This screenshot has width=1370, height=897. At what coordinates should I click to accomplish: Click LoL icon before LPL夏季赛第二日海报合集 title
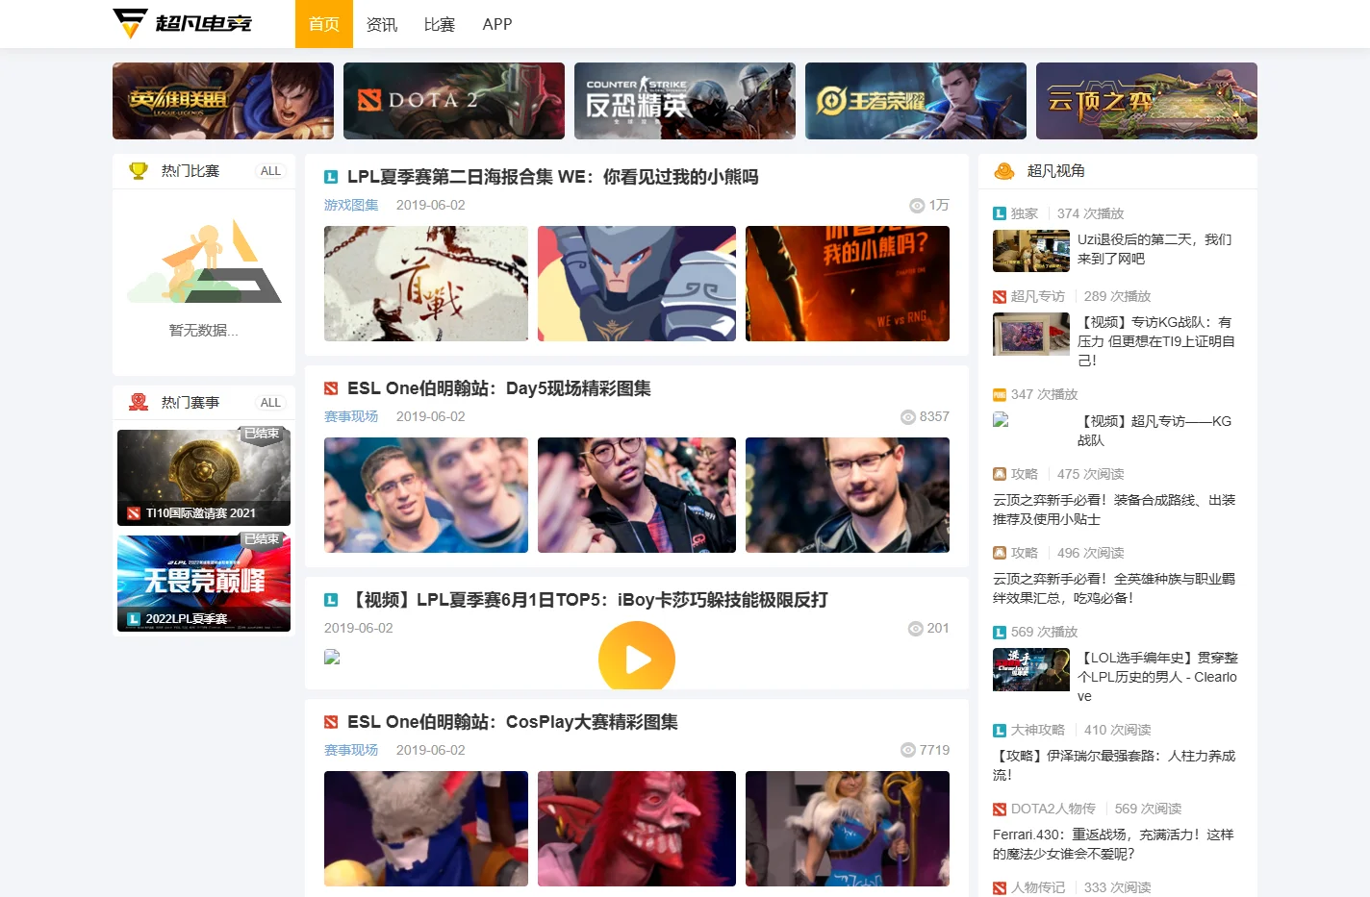pyautogui.click(x=331, y=177)
